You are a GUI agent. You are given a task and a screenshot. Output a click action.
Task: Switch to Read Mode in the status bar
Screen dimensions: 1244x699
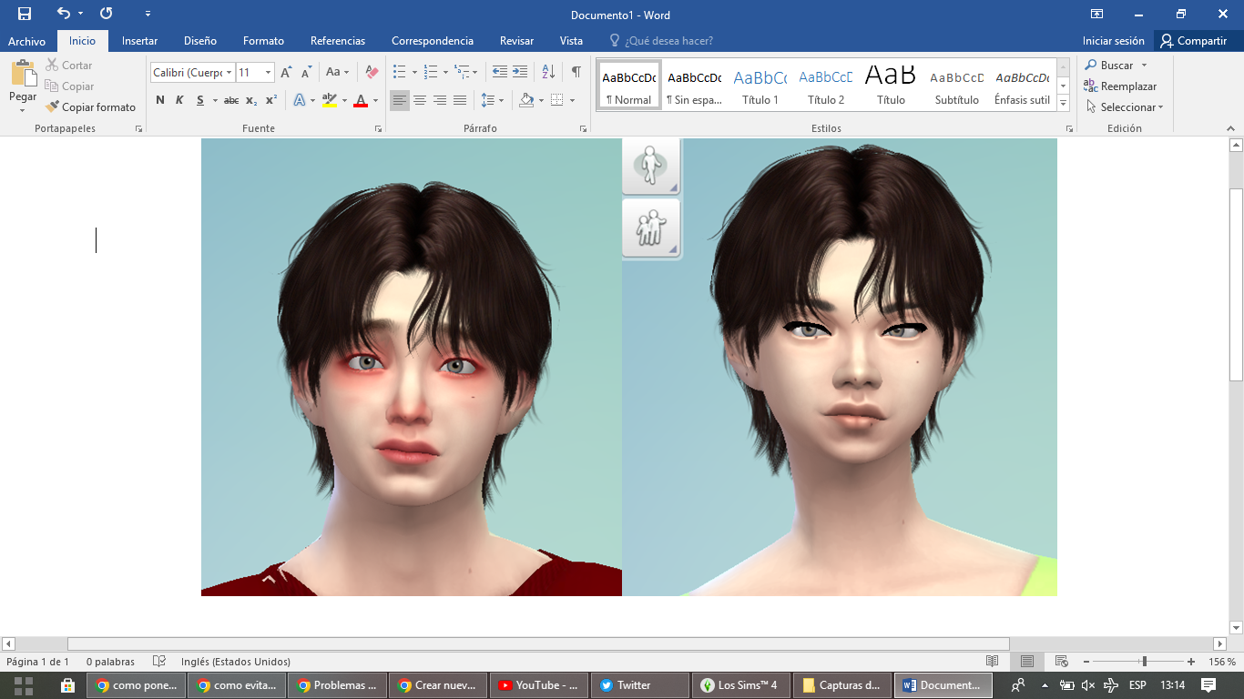point(993,662)
